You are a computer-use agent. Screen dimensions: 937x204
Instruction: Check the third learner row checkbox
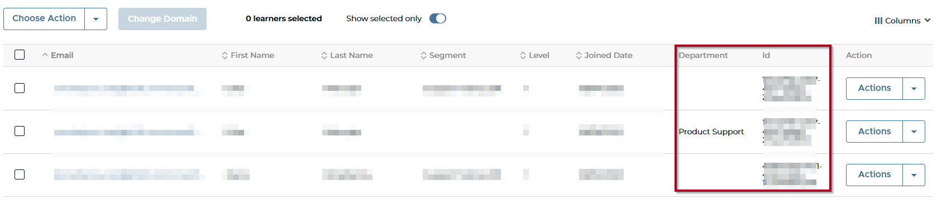[20, 174]
